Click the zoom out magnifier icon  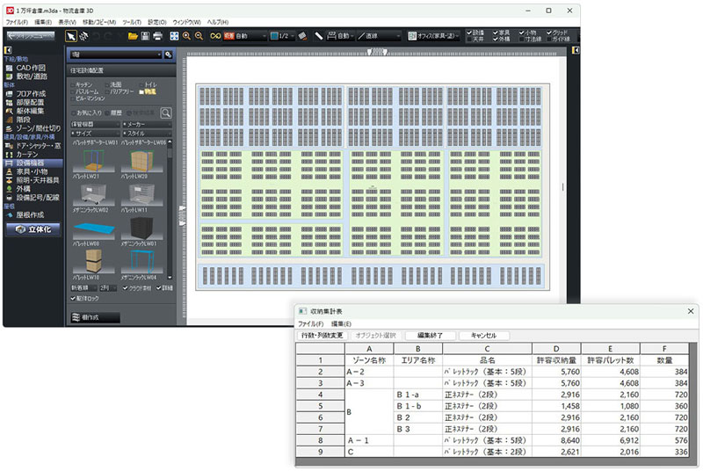(199, 36)
